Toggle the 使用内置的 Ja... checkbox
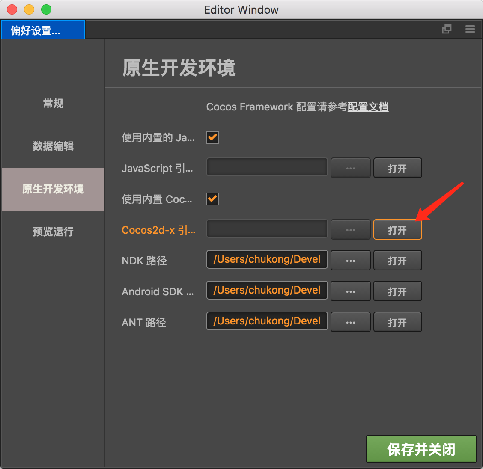This screenshot has height=469, width=483. (x=212, y=137)
